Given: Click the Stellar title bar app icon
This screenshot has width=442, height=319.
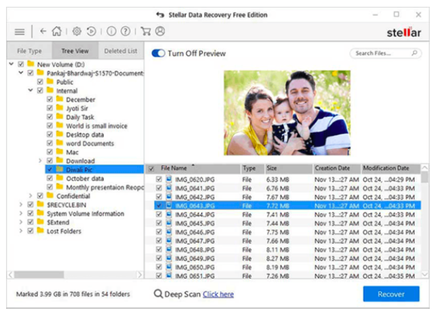Looking at the screenshot, I should point(160,15).
